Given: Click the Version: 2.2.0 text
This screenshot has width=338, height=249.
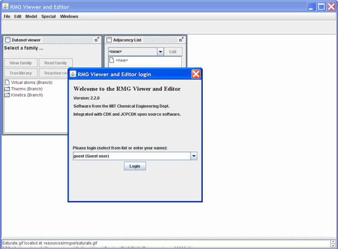Looking at the screenshot, I should coord(86,98).
